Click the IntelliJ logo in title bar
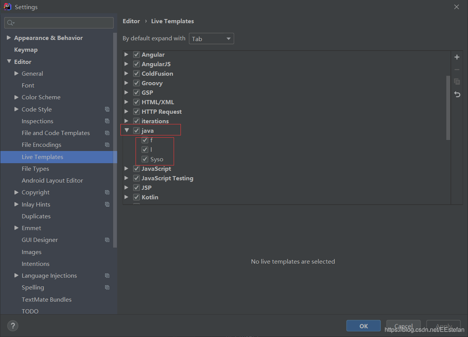 click(x=7, y=7)
